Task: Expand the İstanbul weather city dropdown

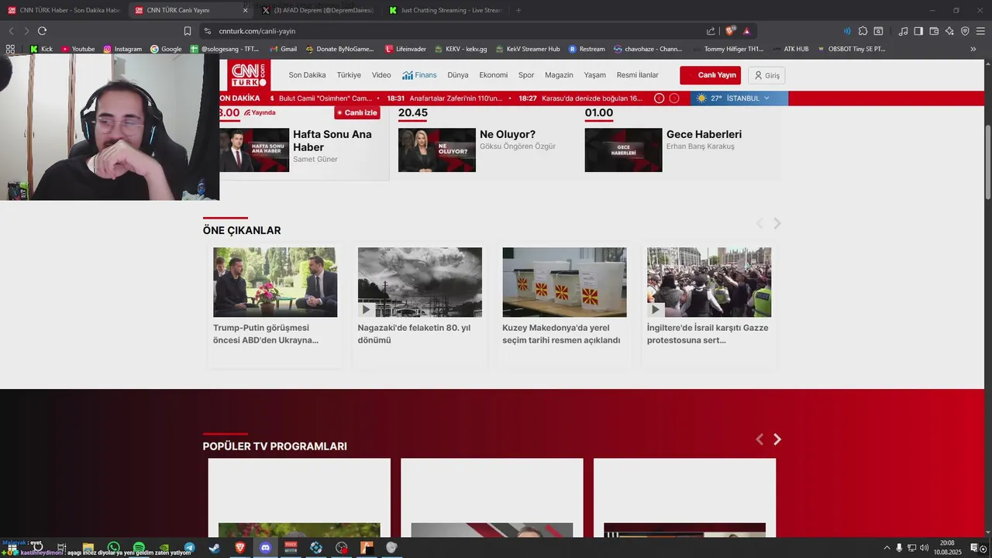Action: (766, 98)
